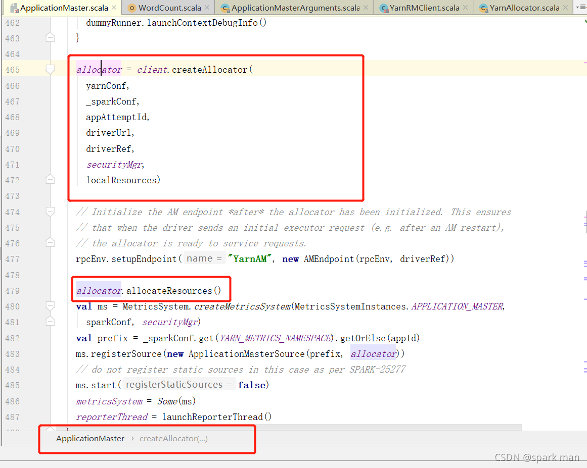Click the registerStaticSources parameter hint
This screenshot has width=587, height=468.
178,385
